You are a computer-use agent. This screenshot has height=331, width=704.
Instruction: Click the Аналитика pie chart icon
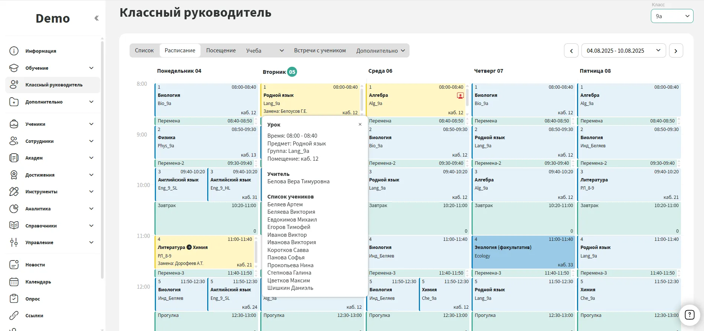[14, 209]
